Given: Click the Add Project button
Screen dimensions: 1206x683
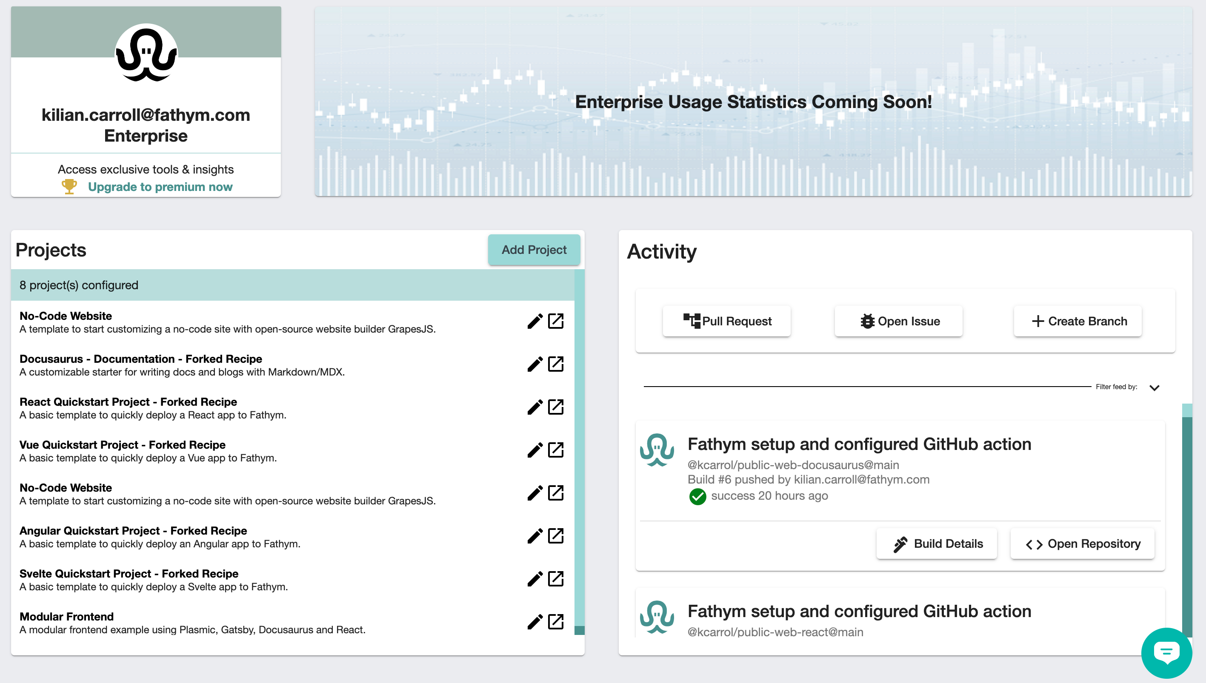Looking at the screenshot, I should point(534,250).
